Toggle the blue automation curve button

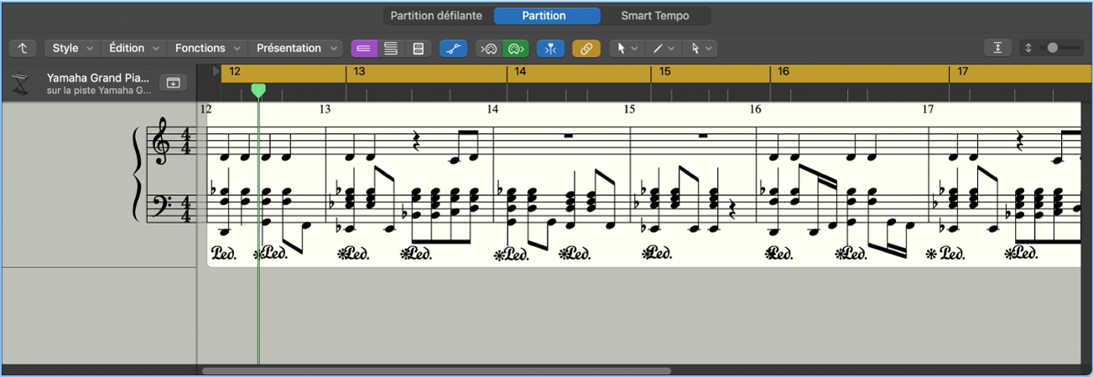coord(453,49)
